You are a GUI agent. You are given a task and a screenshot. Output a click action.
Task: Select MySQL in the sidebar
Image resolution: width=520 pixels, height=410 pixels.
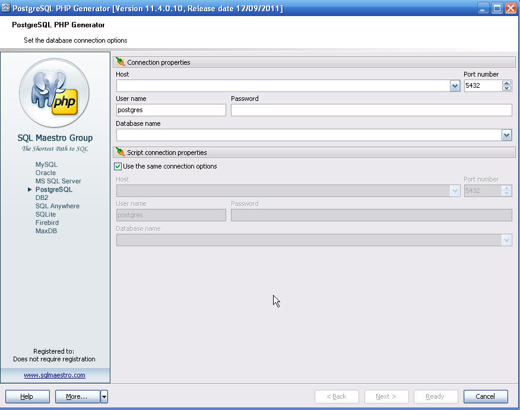tap(46, 164)
